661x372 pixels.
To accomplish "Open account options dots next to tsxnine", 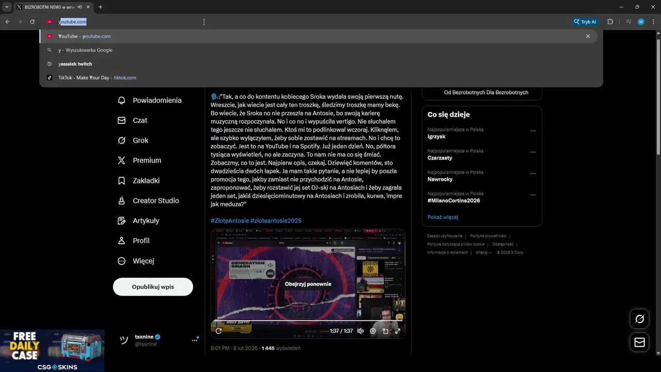I will click(x=195, y=340).
